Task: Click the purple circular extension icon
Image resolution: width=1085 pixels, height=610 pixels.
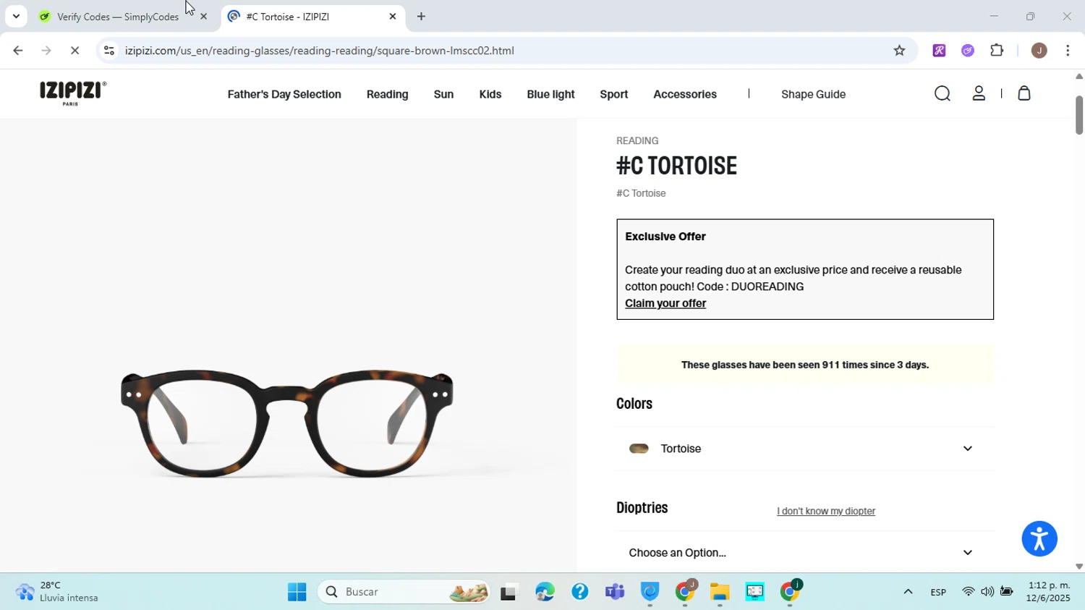Action: [968, 51]
